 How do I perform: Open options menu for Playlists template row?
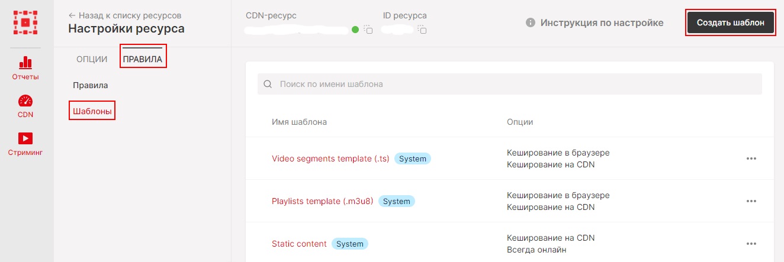[751, 201]
